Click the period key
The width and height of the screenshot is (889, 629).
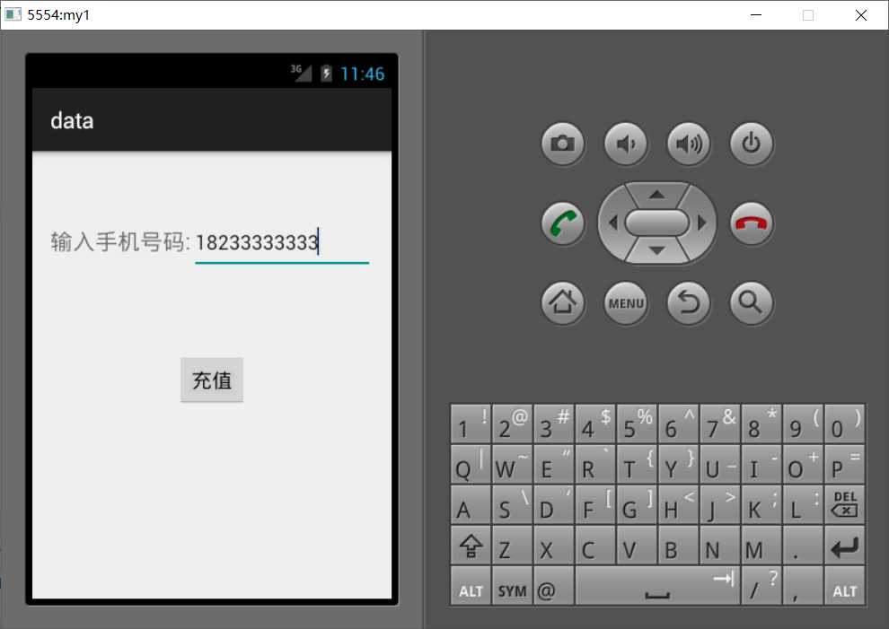(803, 546)
